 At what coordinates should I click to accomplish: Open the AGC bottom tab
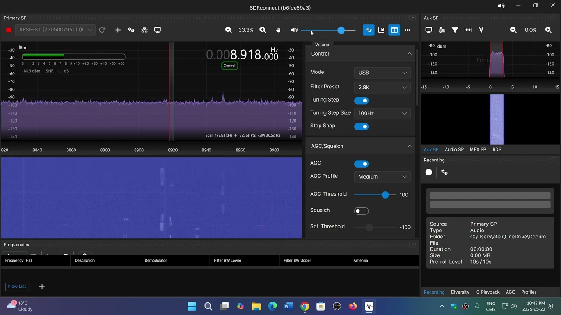click(x=511, y=292)
